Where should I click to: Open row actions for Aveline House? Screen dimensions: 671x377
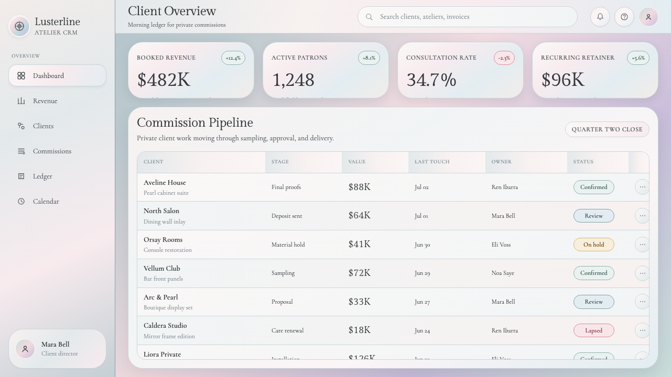pyautogui.click(x=642, y=187)
